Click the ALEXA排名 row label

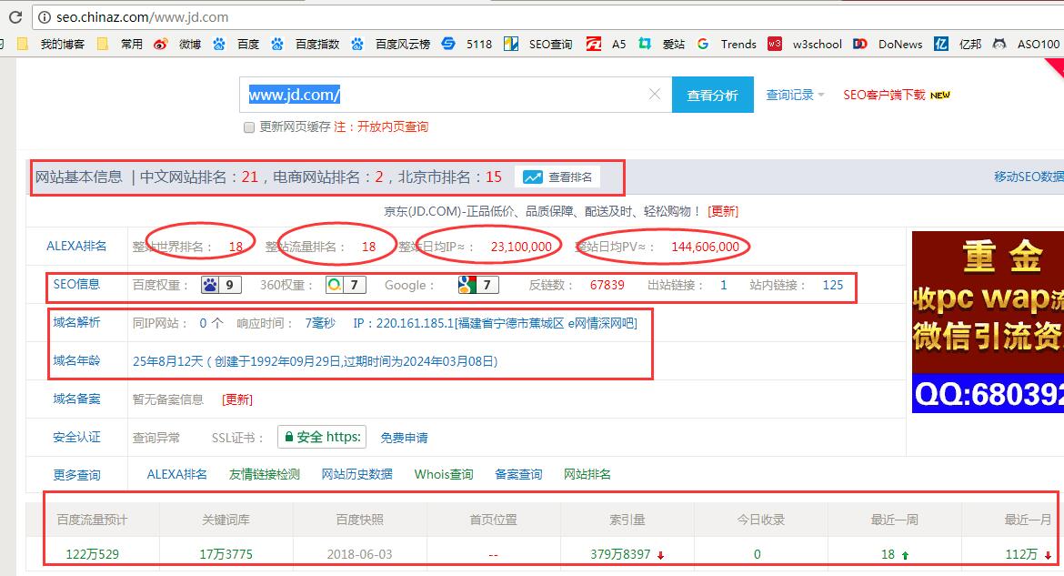(76, 246)
